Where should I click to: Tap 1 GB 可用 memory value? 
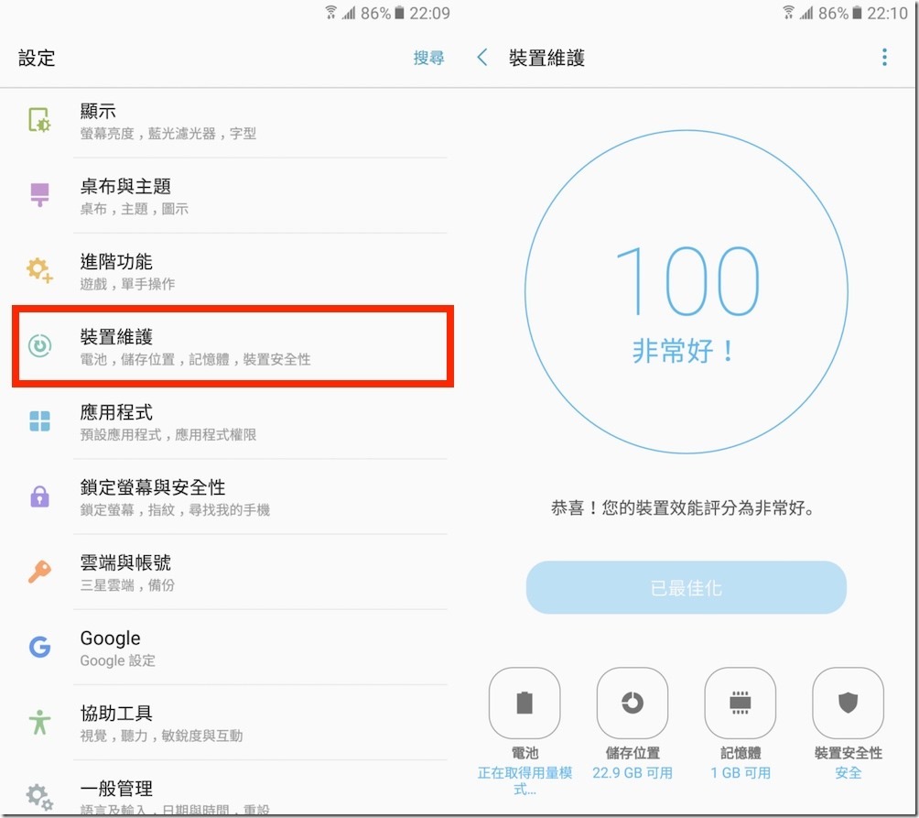[x=741, y=773]
